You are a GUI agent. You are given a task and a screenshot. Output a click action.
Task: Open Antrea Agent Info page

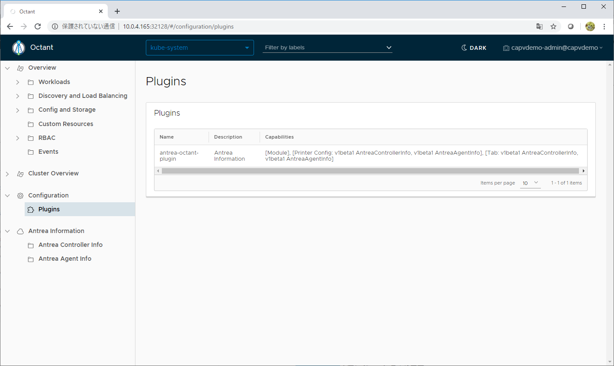click(x=65, y=259)
